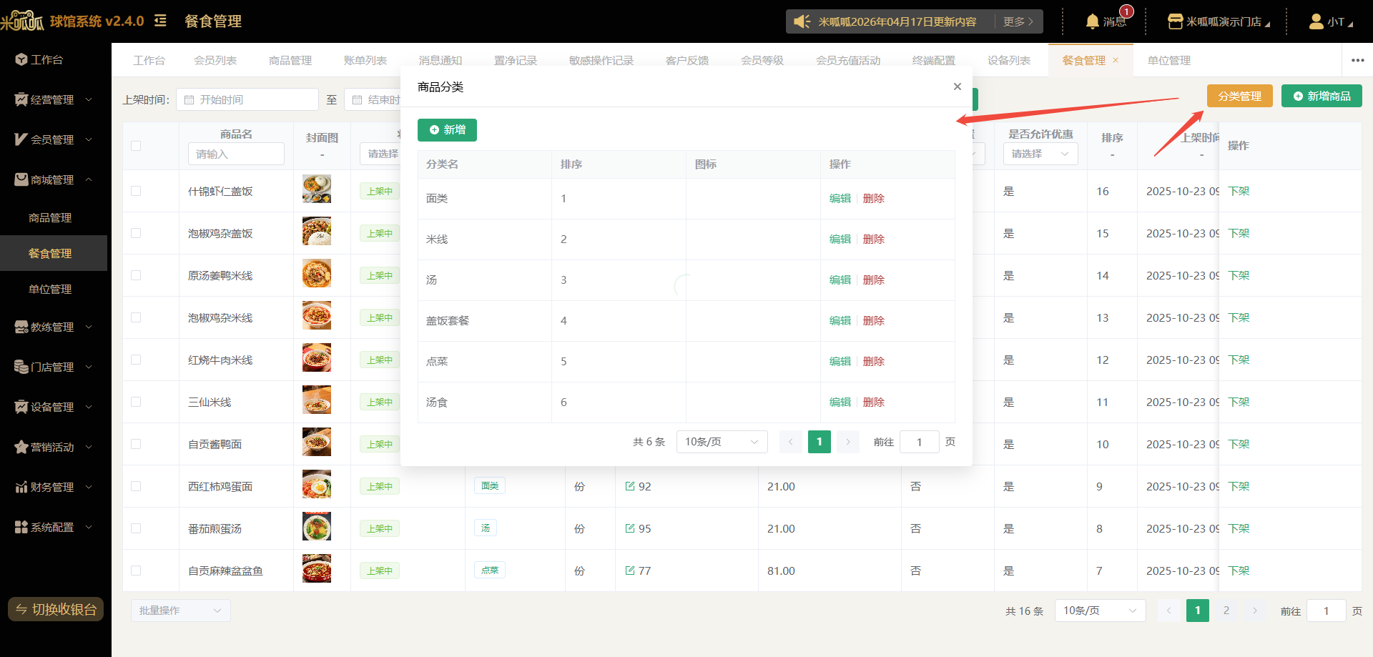Click the dialog page jump input
The image size is (1373, 657).
pyautogui.click(x=919, y=442)
